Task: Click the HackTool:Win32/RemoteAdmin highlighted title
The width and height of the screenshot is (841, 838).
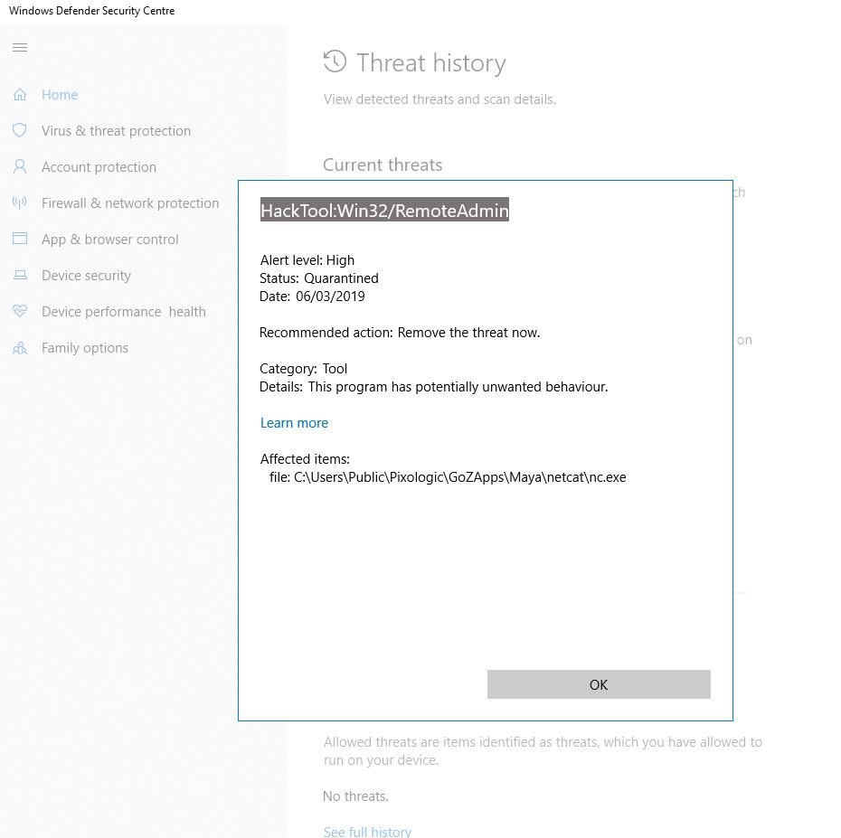Action: click(x=384, y=210)
